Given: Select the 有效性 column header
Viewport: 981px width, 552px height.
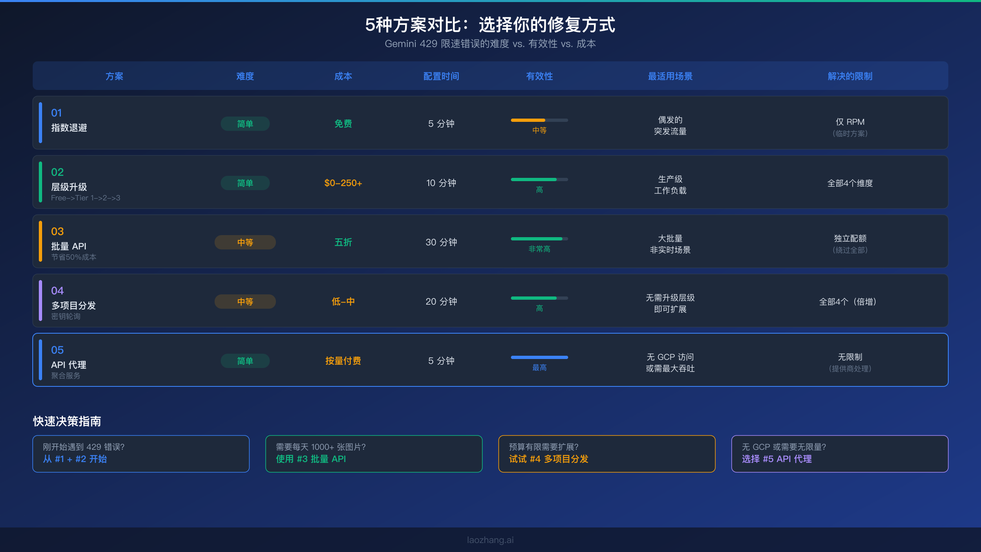Looking at the screenshot, I should [540, 76].
